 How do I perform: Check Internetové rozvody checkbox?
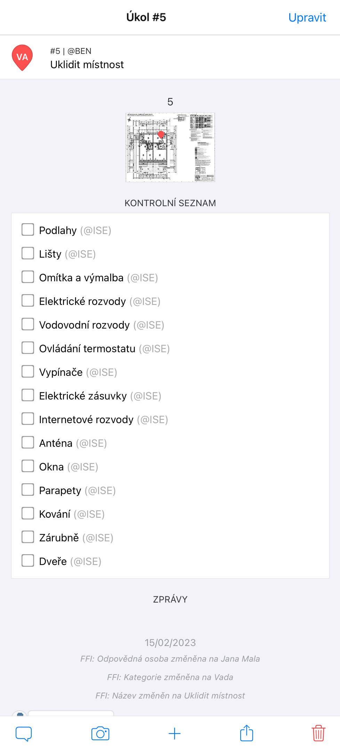[28, 419]
